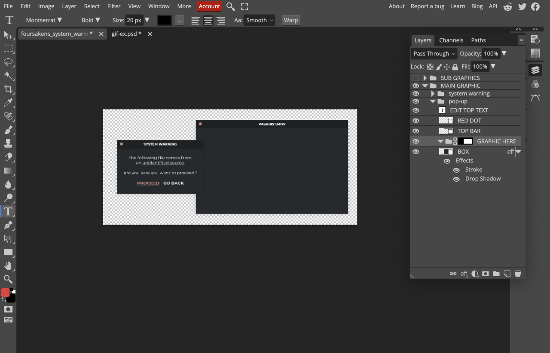Select the Hand tool
This screenshot has height=353, width=550.
[8, 266]
